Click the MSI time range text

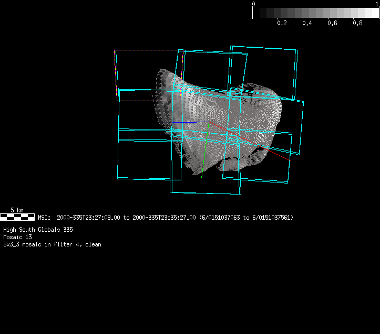pos(166,218)
